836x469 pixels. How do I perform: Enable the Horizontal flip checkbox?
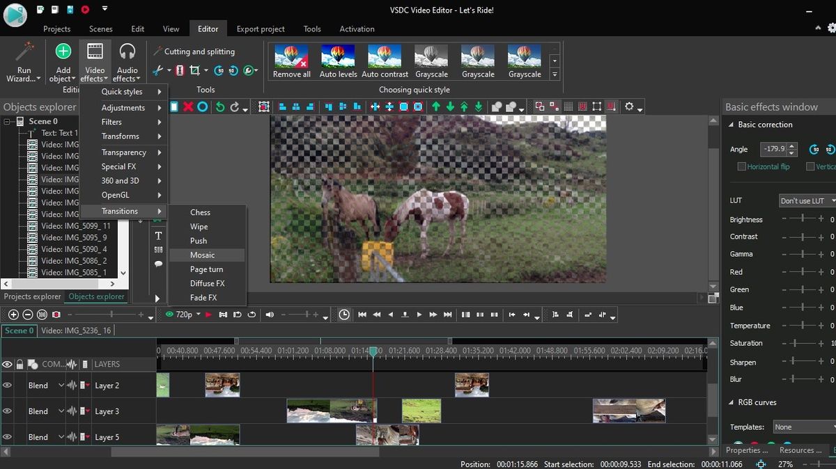pyautogui.click(x=742, y=166)
